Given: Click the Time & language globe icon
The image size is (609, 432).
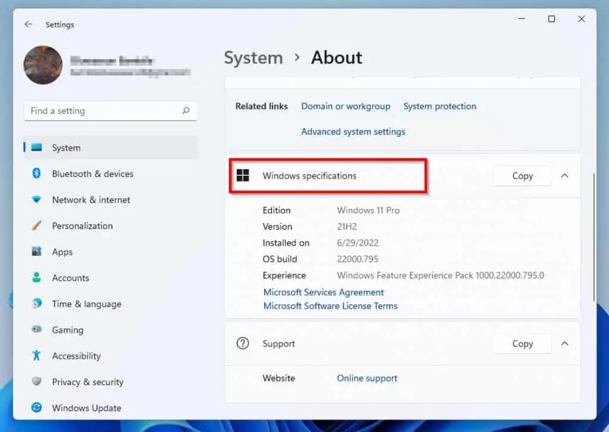Looking at the screenshot, I should 36,303.
